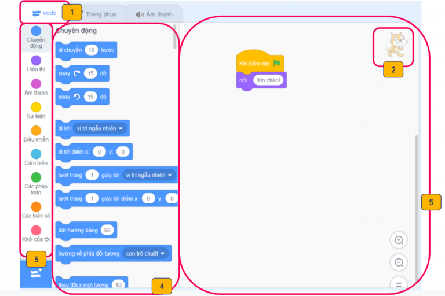Viewport: 445px width, 296px height.
Task: Choose the Điều khiển orange category
Action: [36, 131]
